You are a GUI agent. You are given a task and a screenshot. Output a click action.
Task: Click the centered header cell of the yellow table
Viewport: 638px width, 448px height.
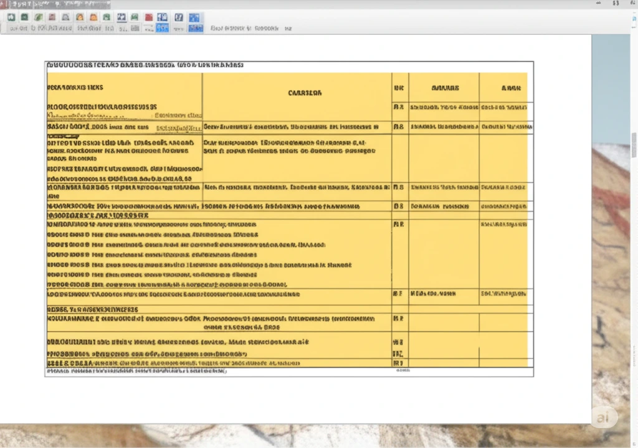(x=305, y=93)
